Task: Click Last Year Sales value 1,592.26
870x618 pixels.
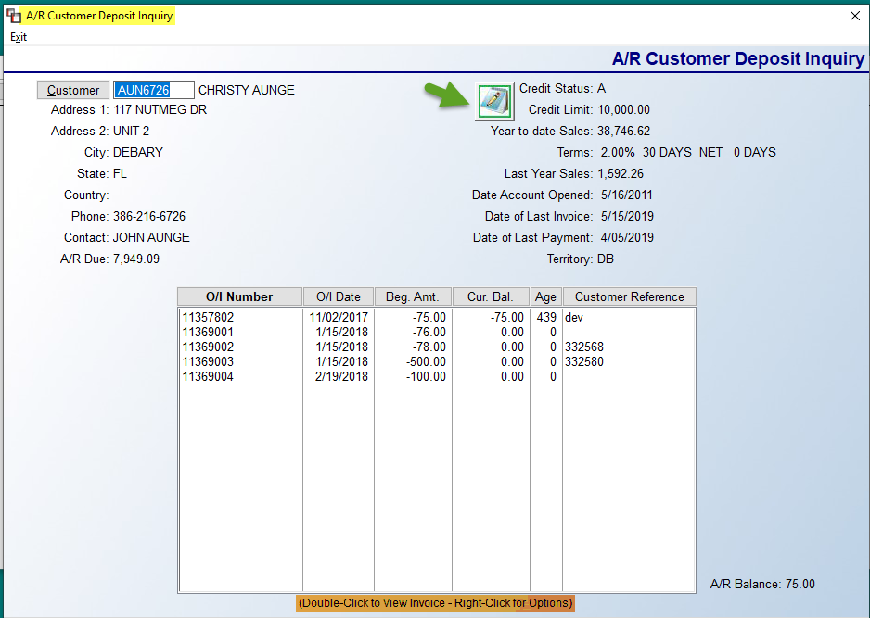Action: click(621, 173)
